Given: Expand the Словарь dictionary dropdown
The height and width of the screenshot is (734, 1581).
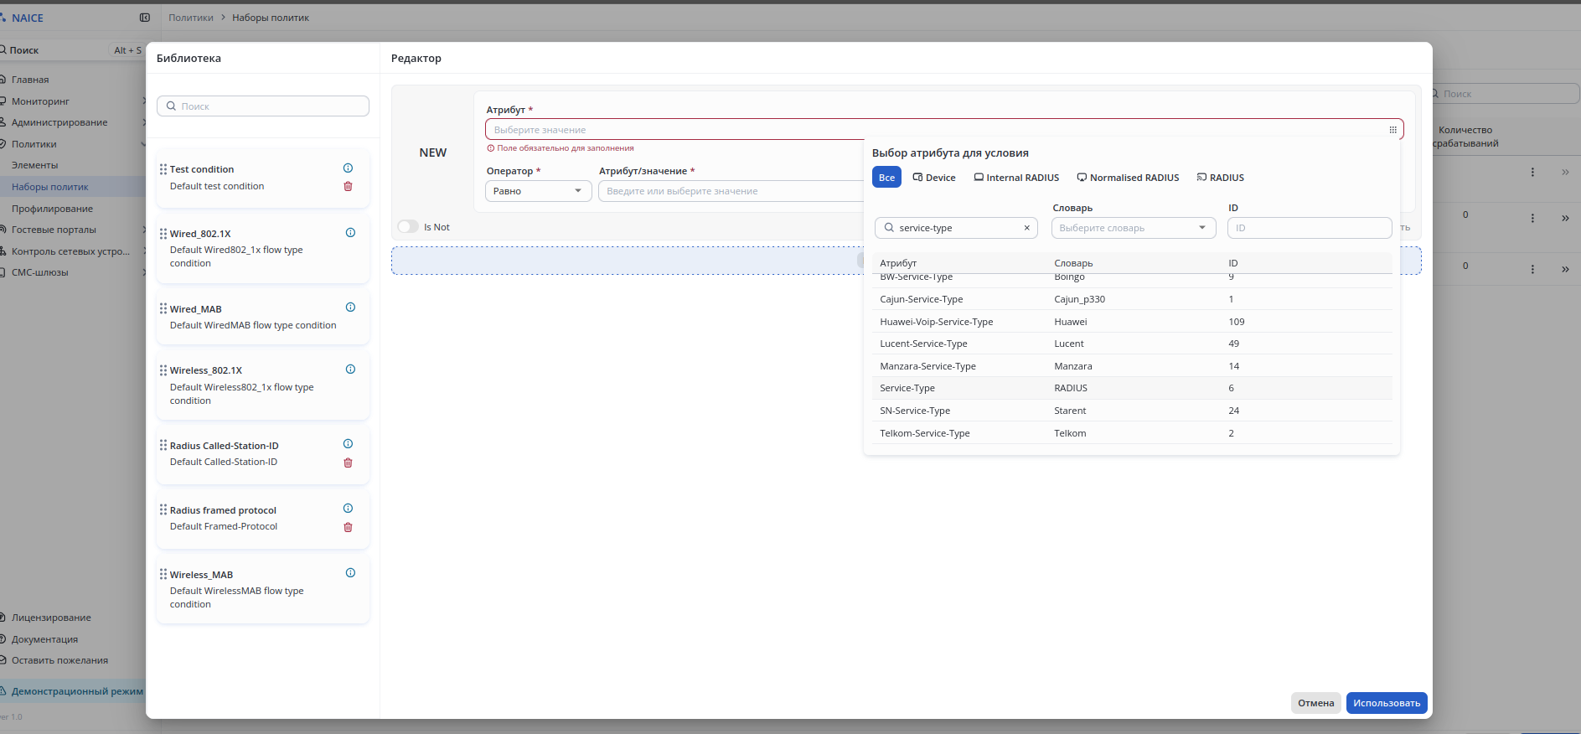Looking at the screenshot, I should pos(1133,228).
